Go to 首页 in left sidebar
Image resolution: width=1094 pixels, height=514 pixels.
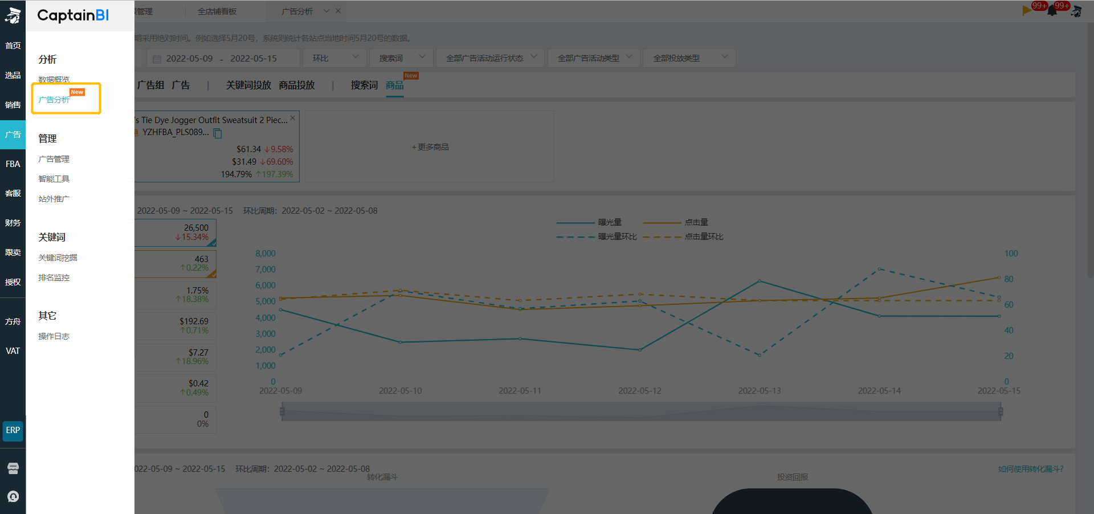click(x=13, y=46)
